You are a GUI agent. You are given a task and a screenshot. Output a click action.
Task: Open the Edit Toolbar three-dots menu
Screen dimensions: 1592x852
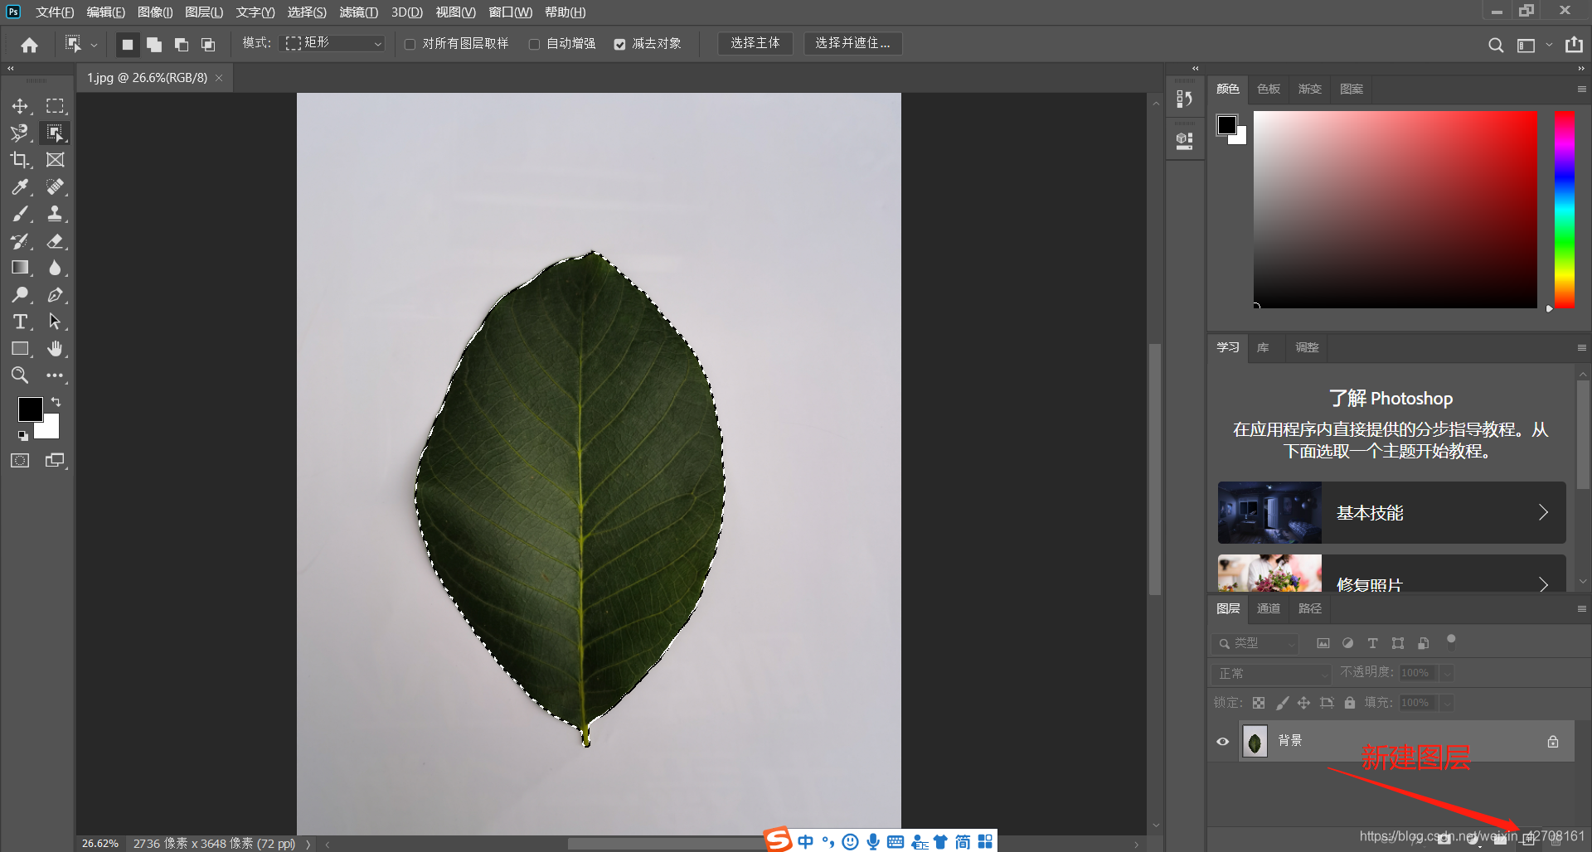pos(55,375)
